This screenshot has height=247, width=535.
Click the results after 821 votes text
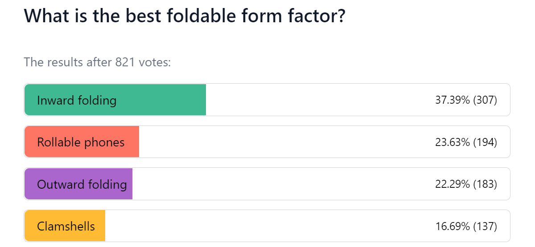98,62
